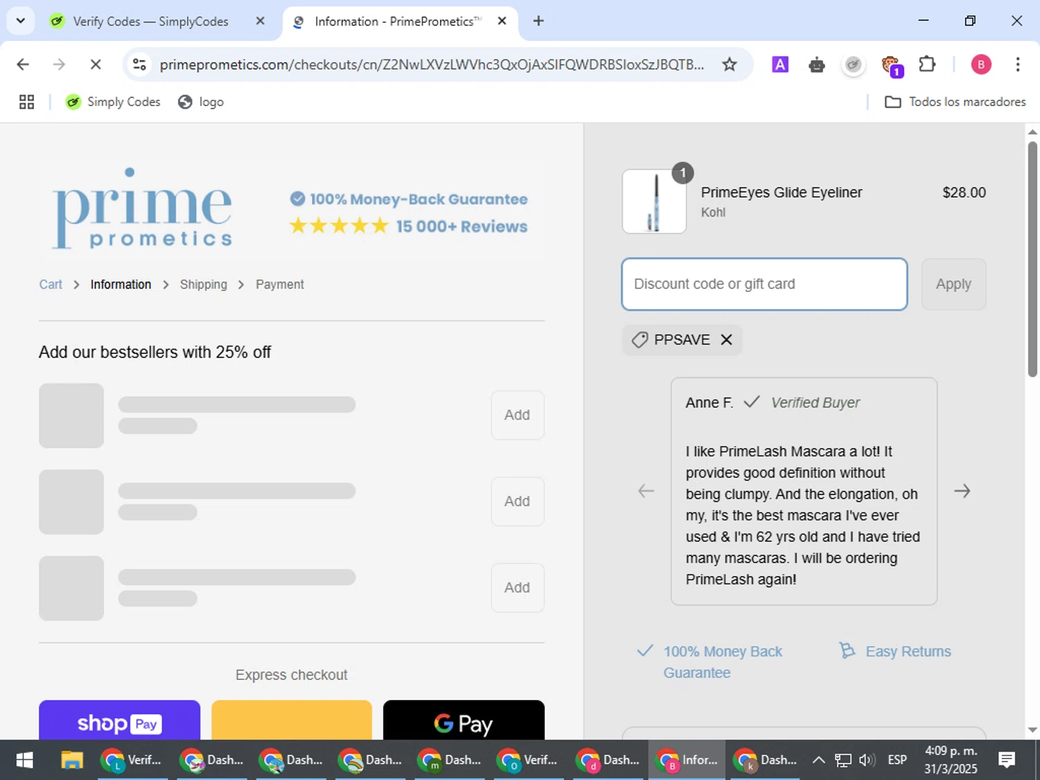Click the address bar URL
This screenshot has height=780, width=1040.
click(431, 64)
